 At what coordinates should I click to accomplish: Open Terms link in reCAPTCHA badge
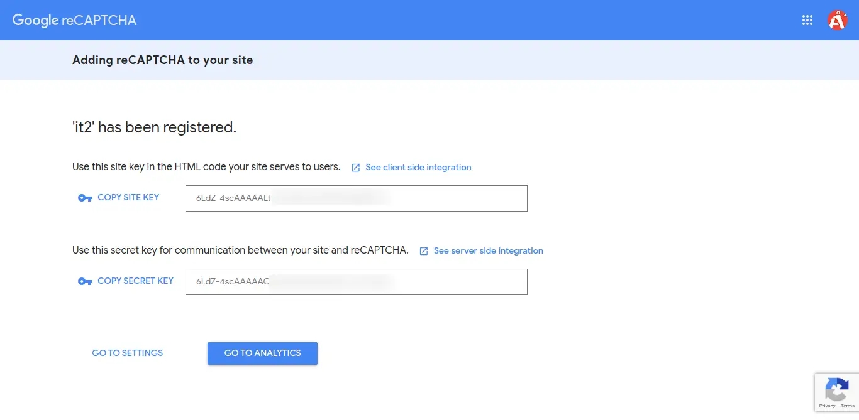[848, 406]
